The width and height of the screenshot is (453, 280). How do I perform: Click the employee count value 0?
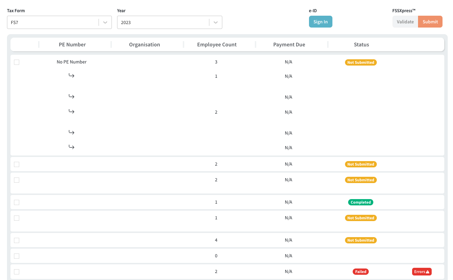pyautogui.click(x=216, y=256)
